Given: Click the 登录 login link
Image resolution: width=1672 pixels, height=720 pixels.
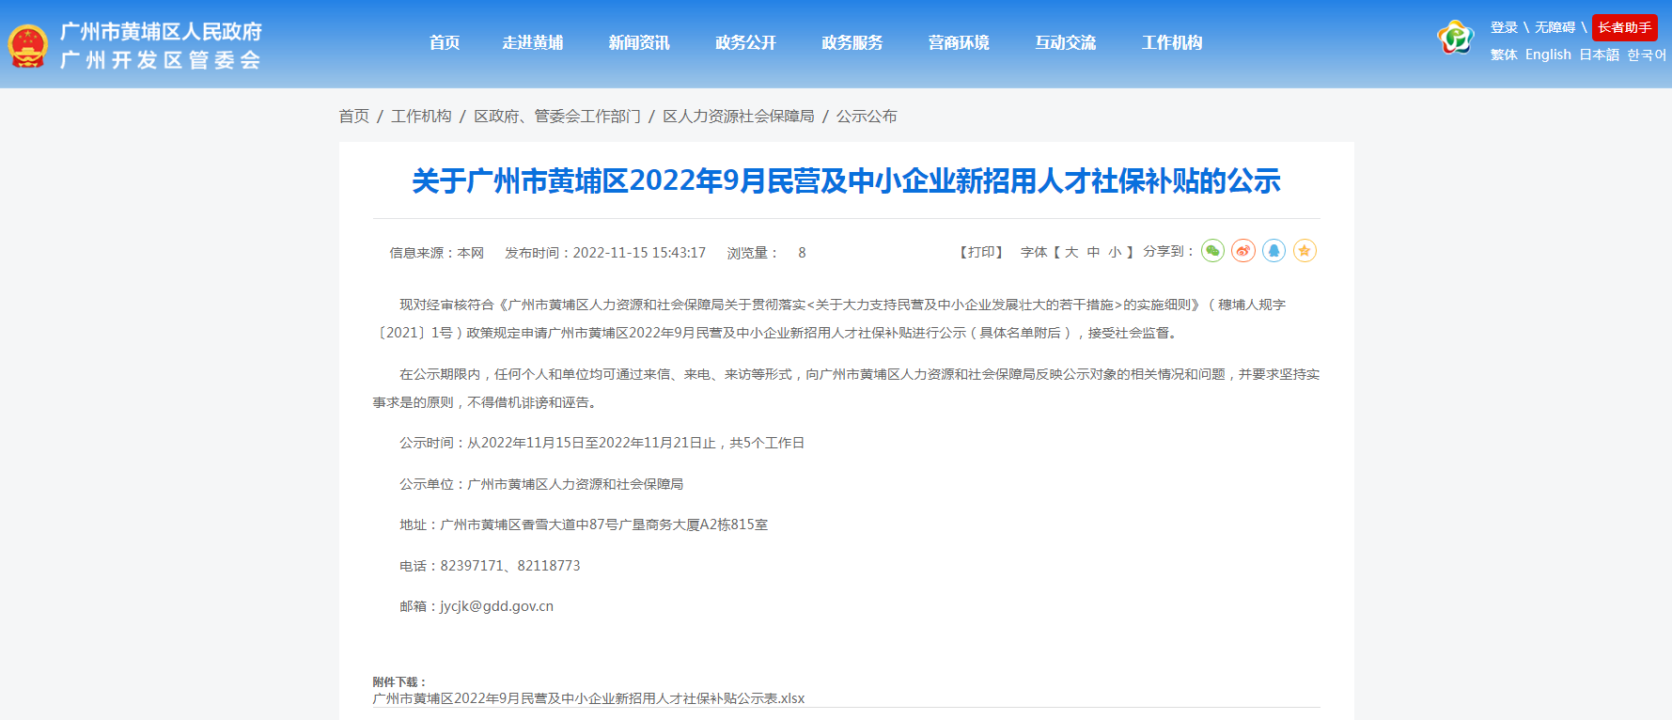Looking at the screenshot, I should point(1504,27).
